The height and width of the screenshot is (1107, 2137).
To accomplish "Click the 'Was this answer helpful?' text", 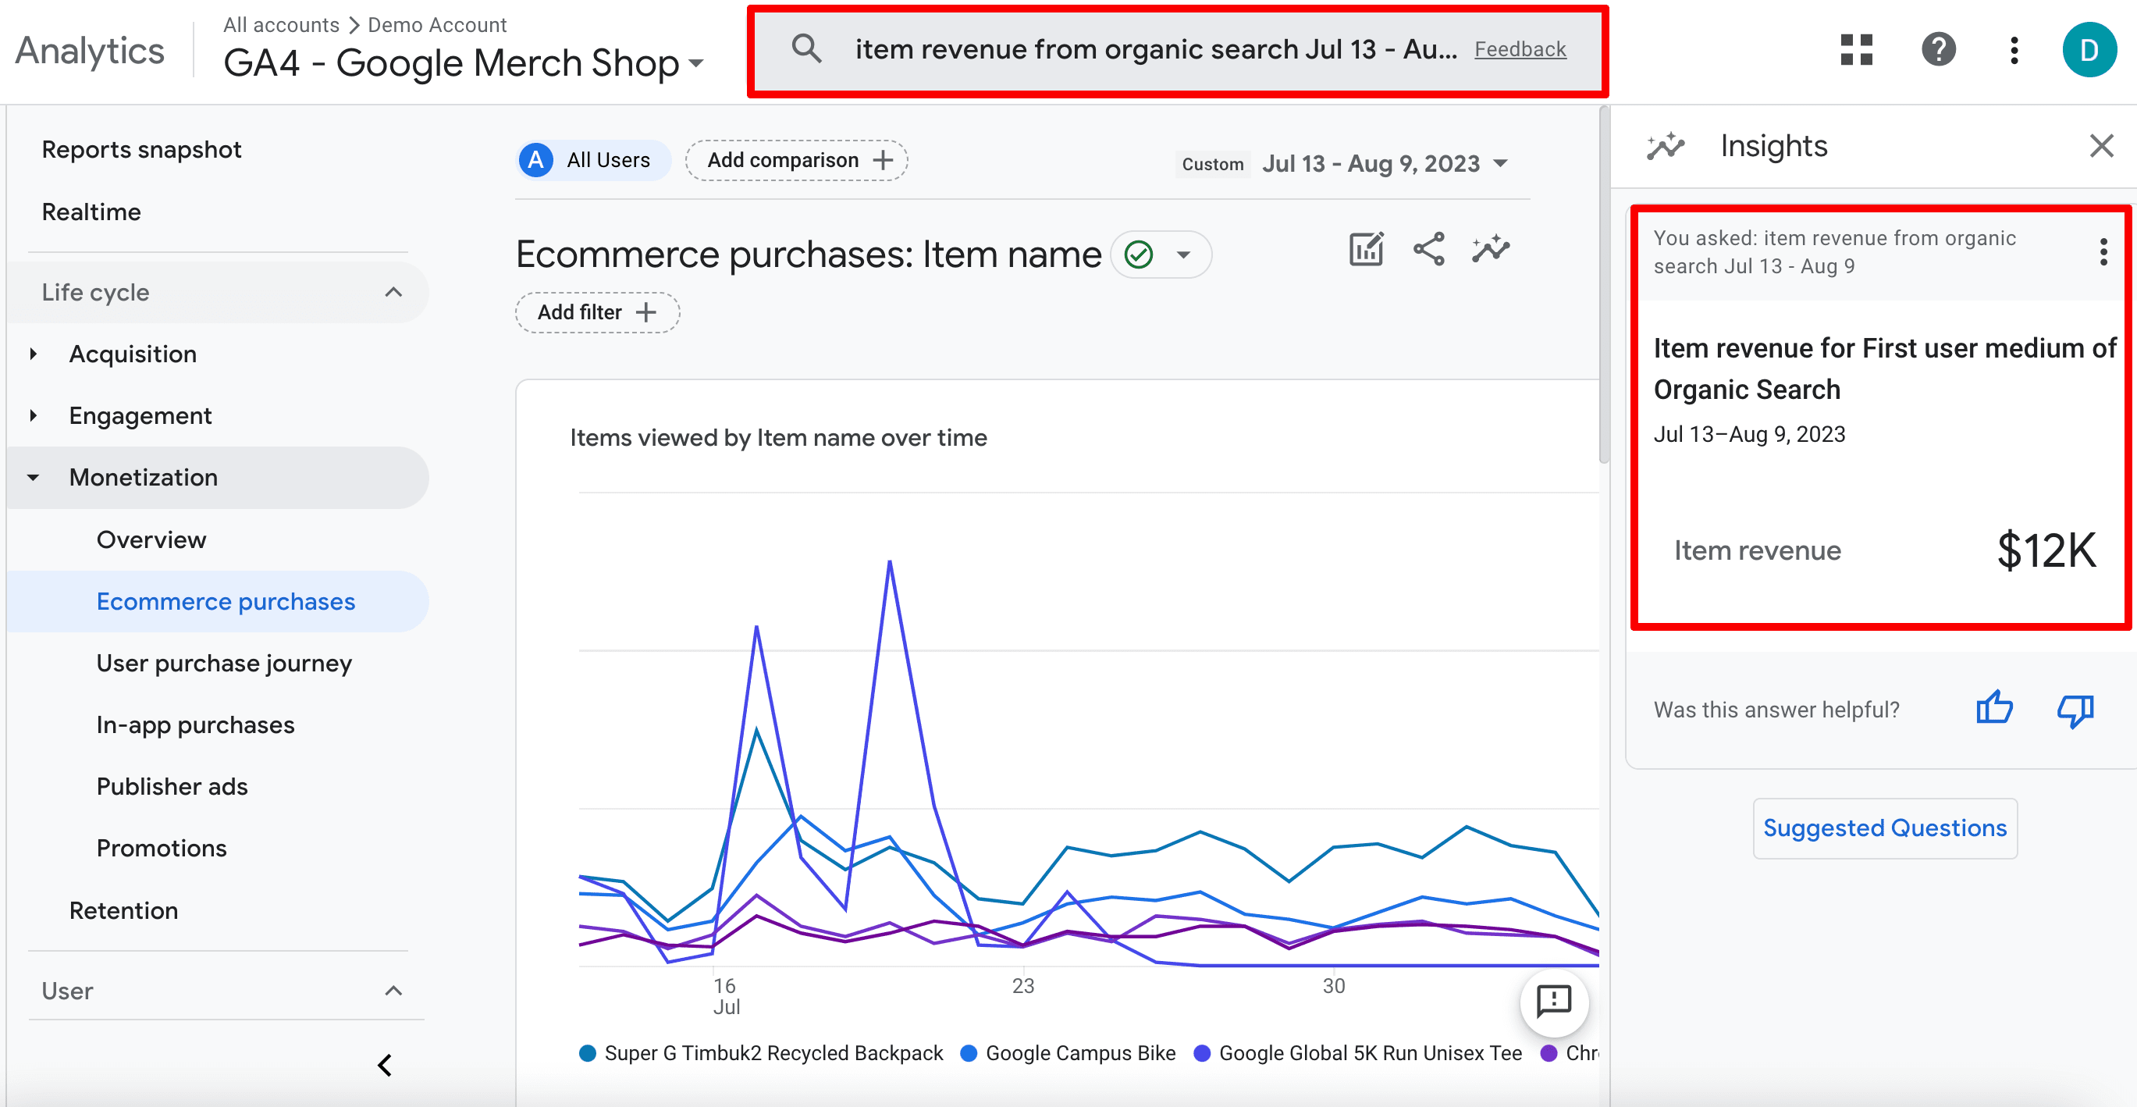I will coord(1776,710).
